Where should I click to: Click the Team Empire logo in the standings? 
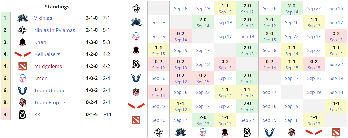coord(22,102)
